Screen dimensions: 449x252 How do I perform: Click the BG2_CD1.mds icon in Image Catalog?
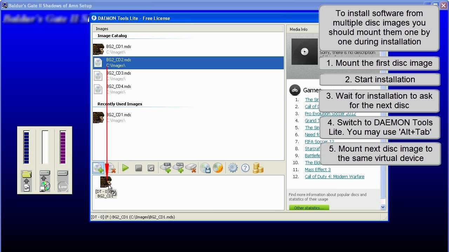(x=99, y=49)
